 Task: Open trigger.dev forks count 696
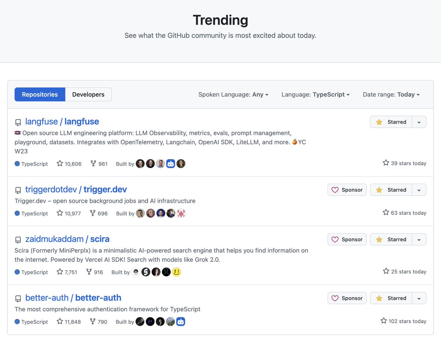pos(99,213)
